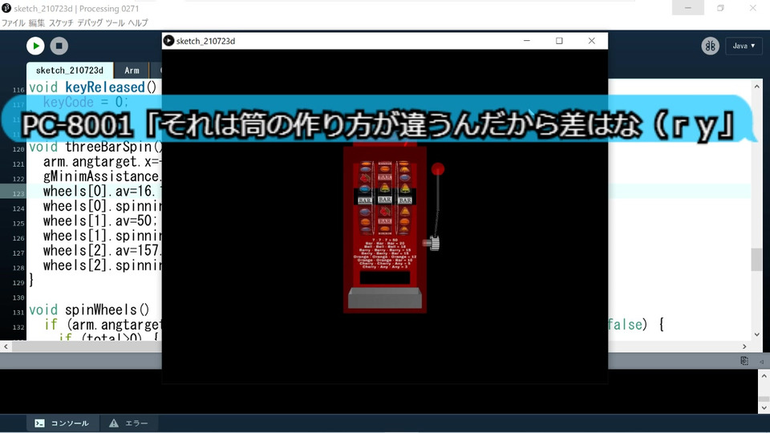Open the 編集 menu

click(36, 23)
